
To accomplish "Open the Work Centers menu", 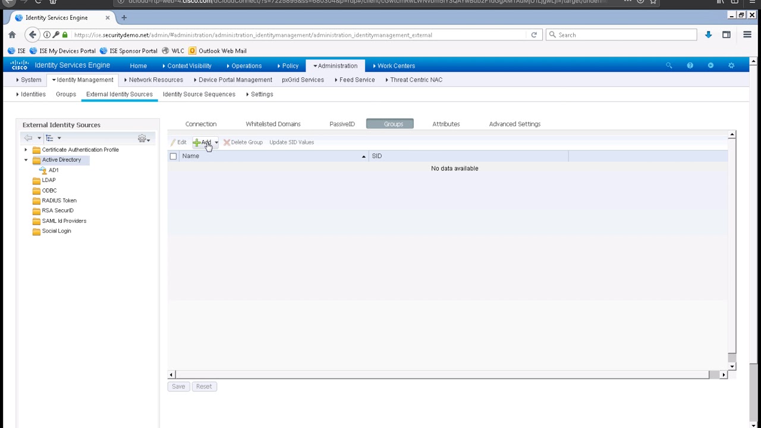I will 394,65.
